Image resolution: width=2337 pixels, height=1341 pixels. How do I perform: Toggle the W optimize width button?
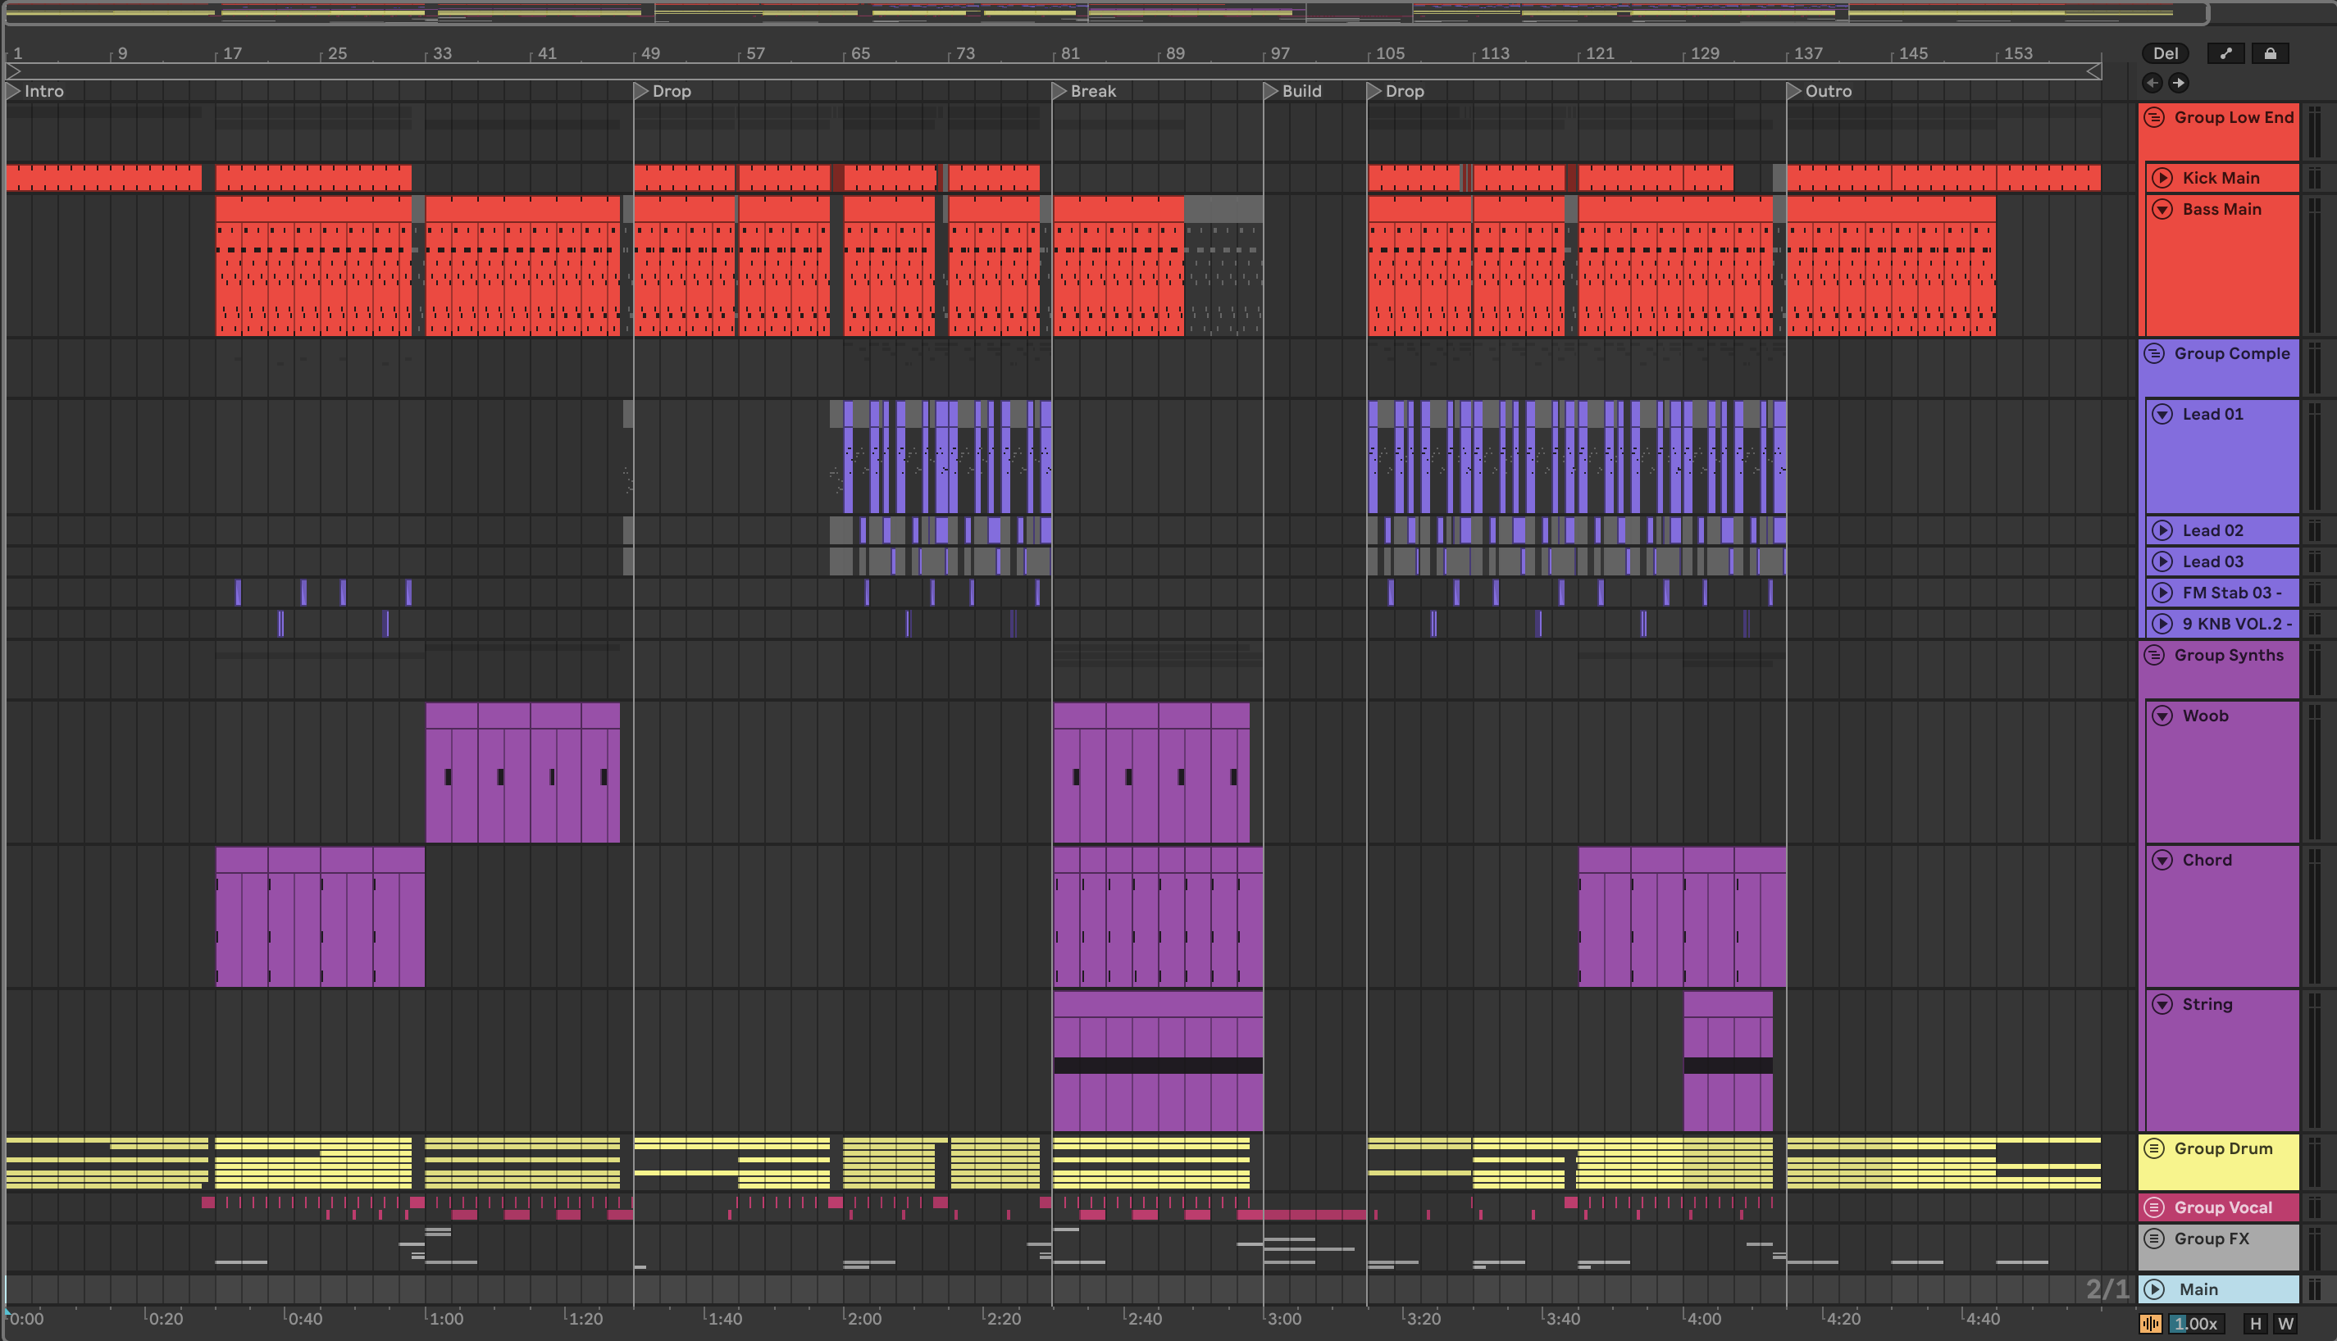point(2286,1325)
